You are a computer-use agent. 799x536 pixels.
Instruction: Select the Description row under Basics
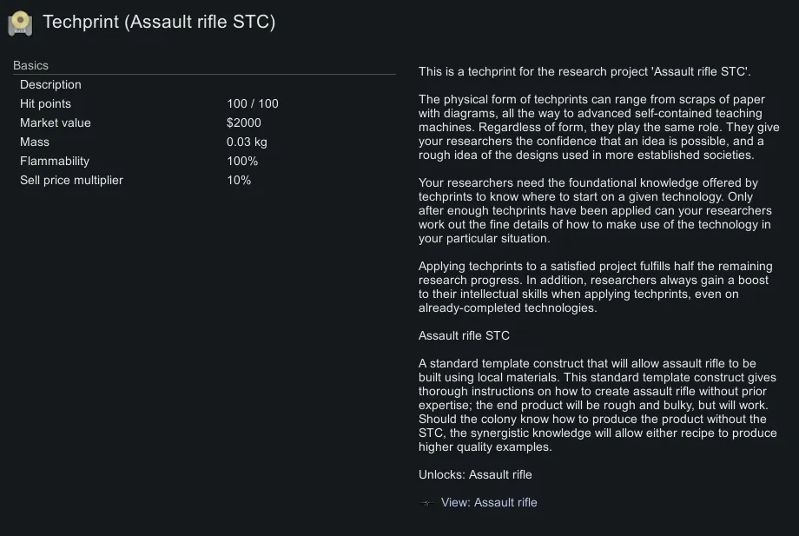(x=50, y=84)
